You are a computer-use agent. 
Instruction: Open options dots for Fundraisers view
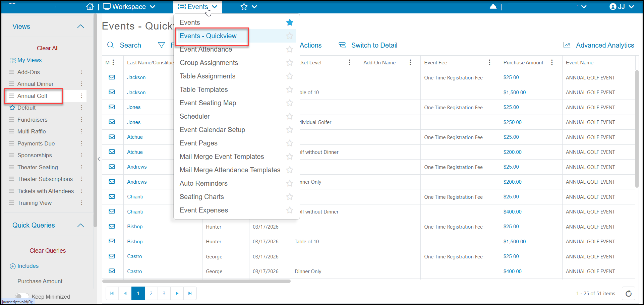[x=81, y=120]
